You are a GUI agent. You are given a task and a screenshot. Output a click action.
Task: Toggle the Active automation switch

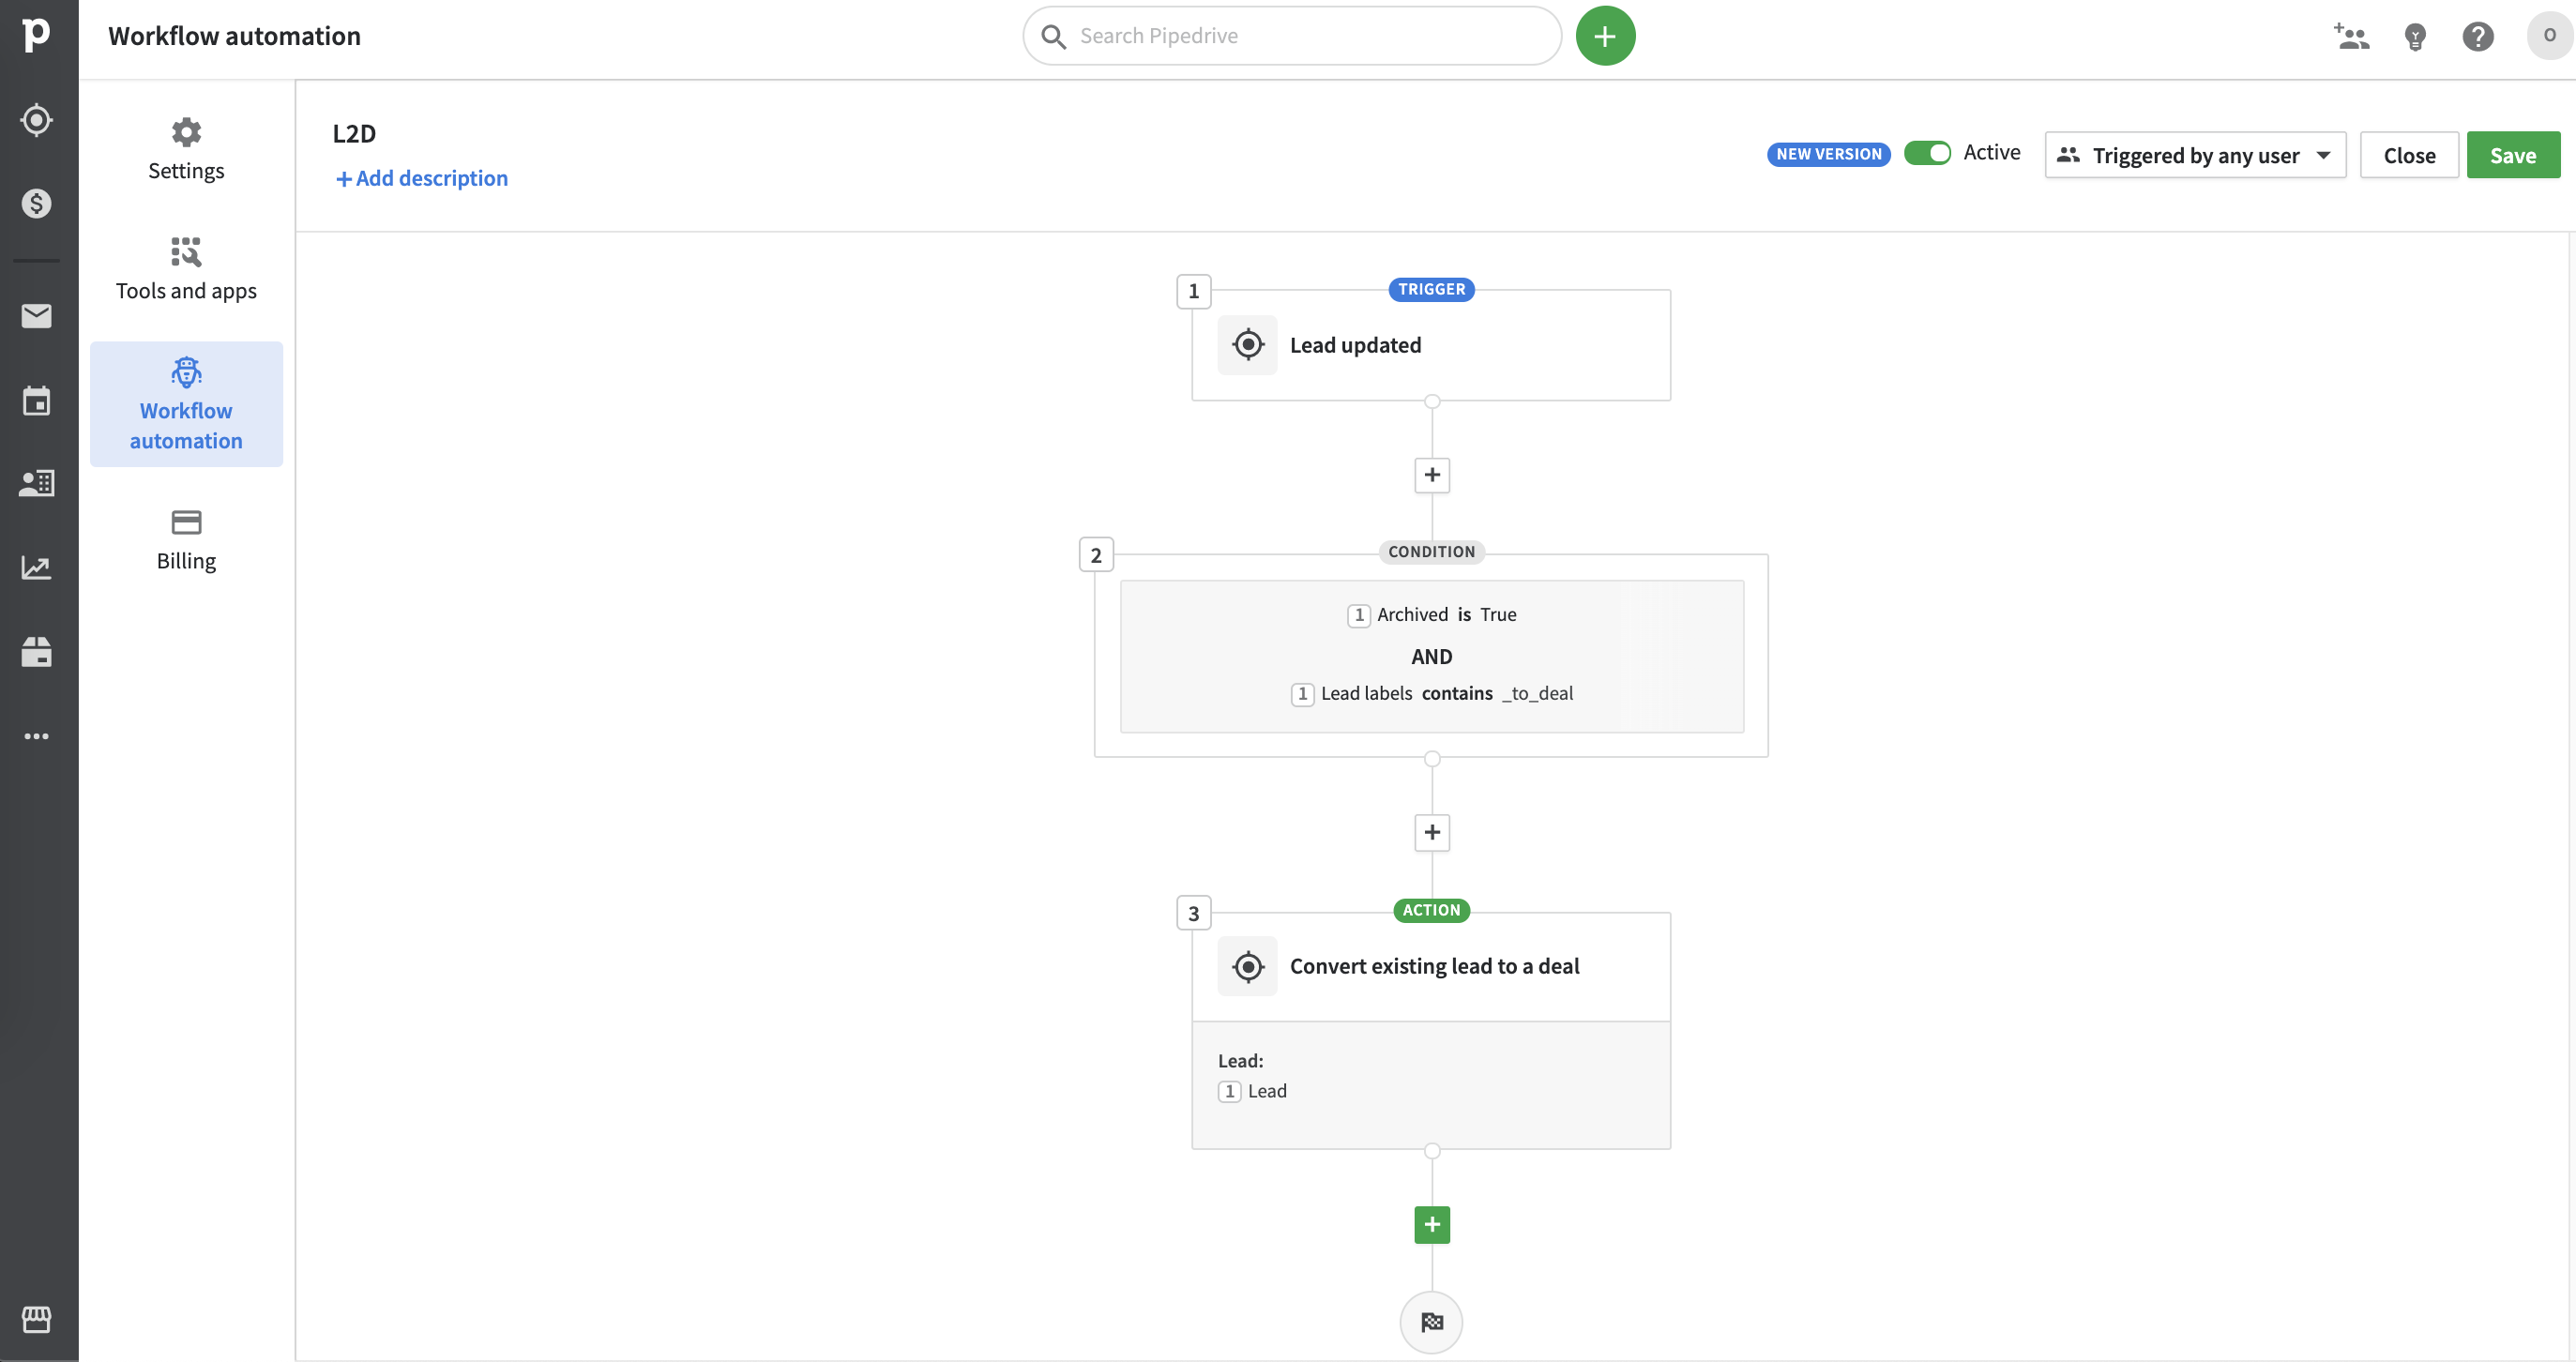point(1927,153)
